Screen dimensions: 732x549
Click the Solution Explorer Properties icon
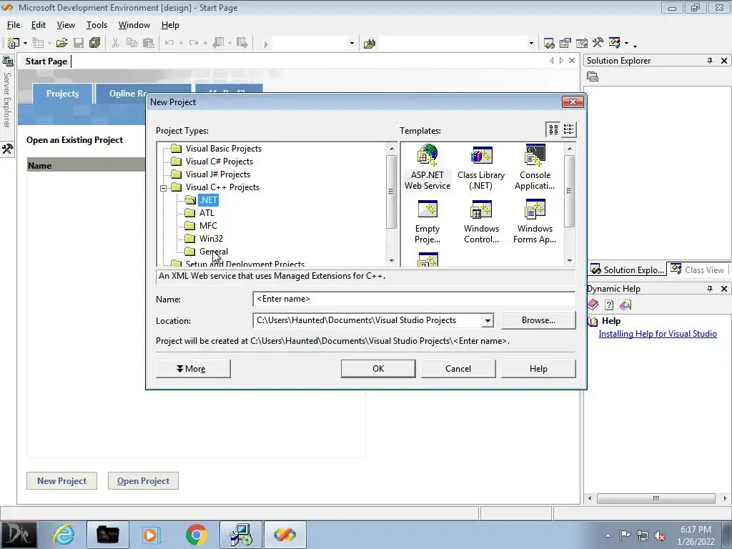593,76
